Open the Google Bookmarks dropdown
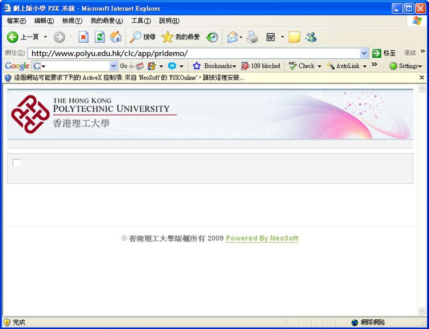The image size is (429, 329). (x=215, y=66)
